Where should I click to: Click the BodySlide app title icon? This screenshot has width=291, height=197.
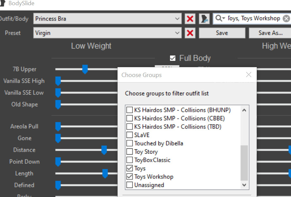3,3
